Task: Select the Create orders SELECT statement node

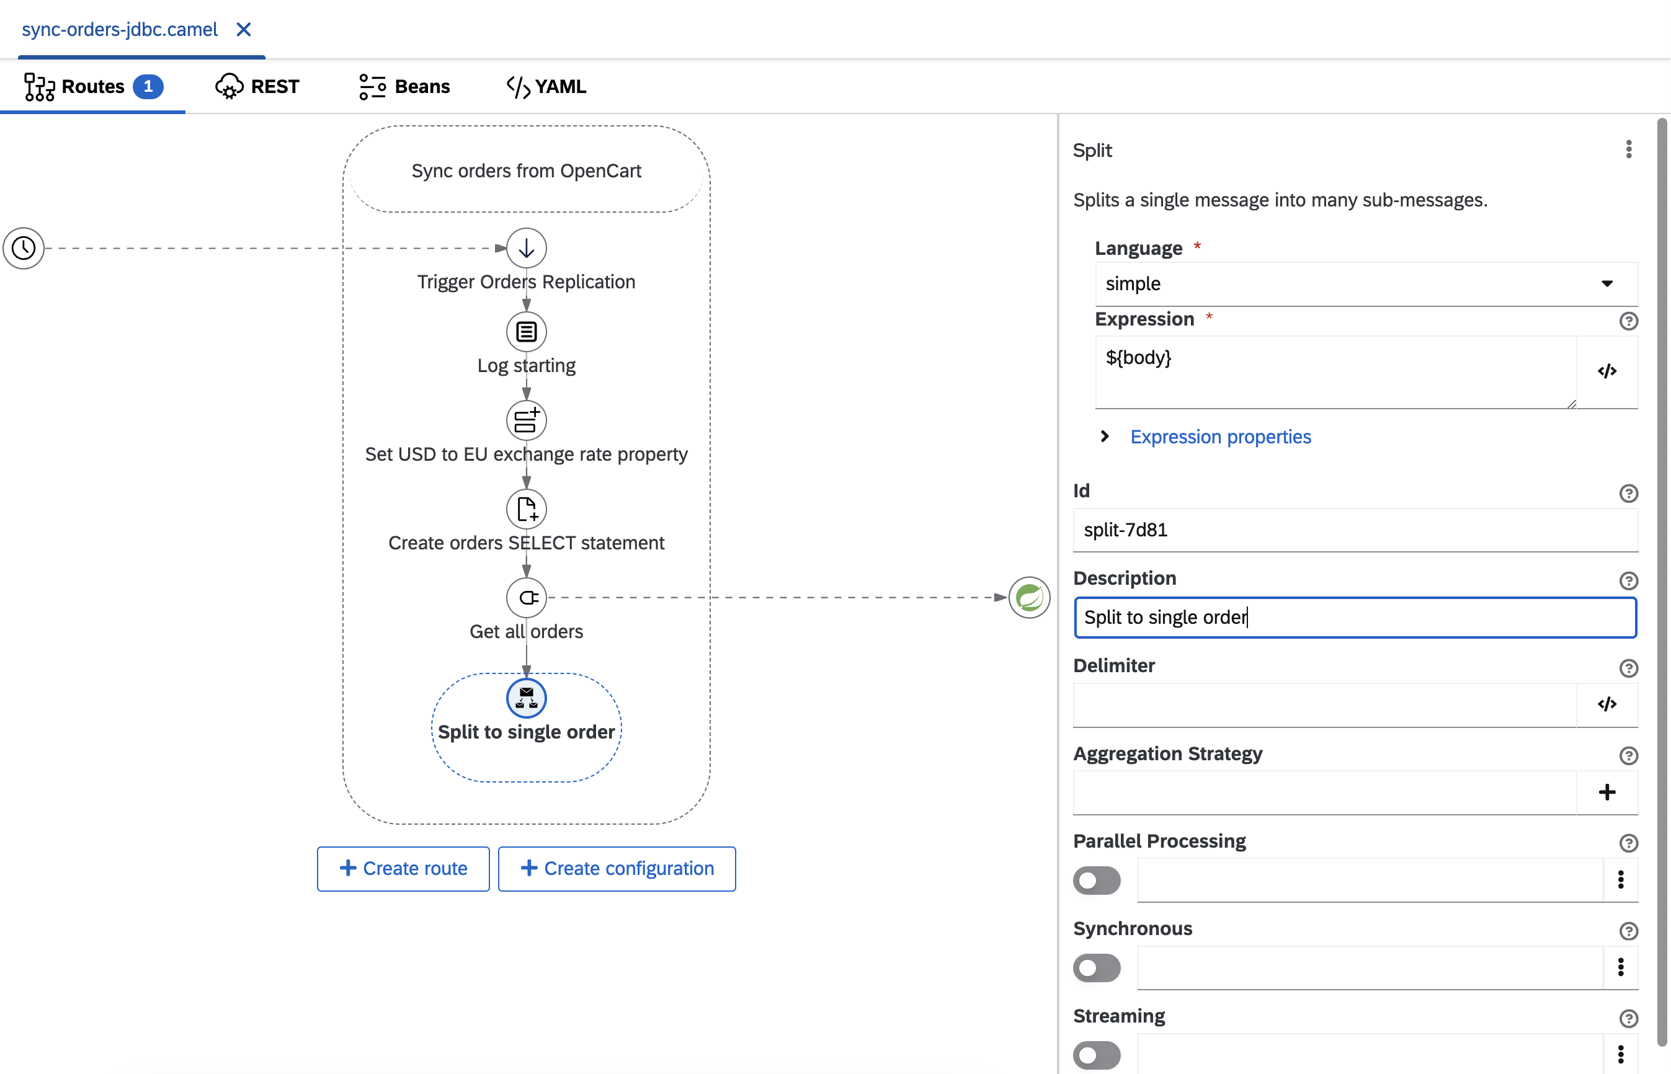Action: click(x=526, y=508)
